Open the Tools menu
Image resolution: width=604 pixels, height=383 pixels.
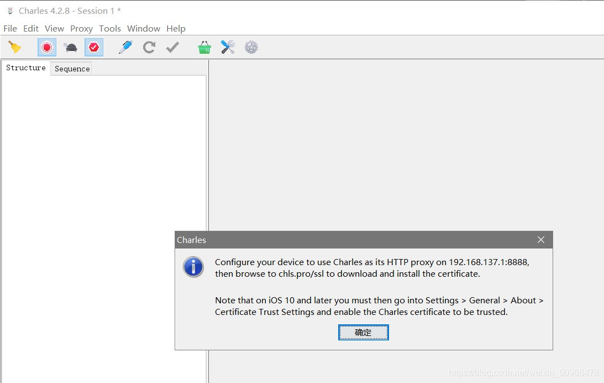click(110, 29)
